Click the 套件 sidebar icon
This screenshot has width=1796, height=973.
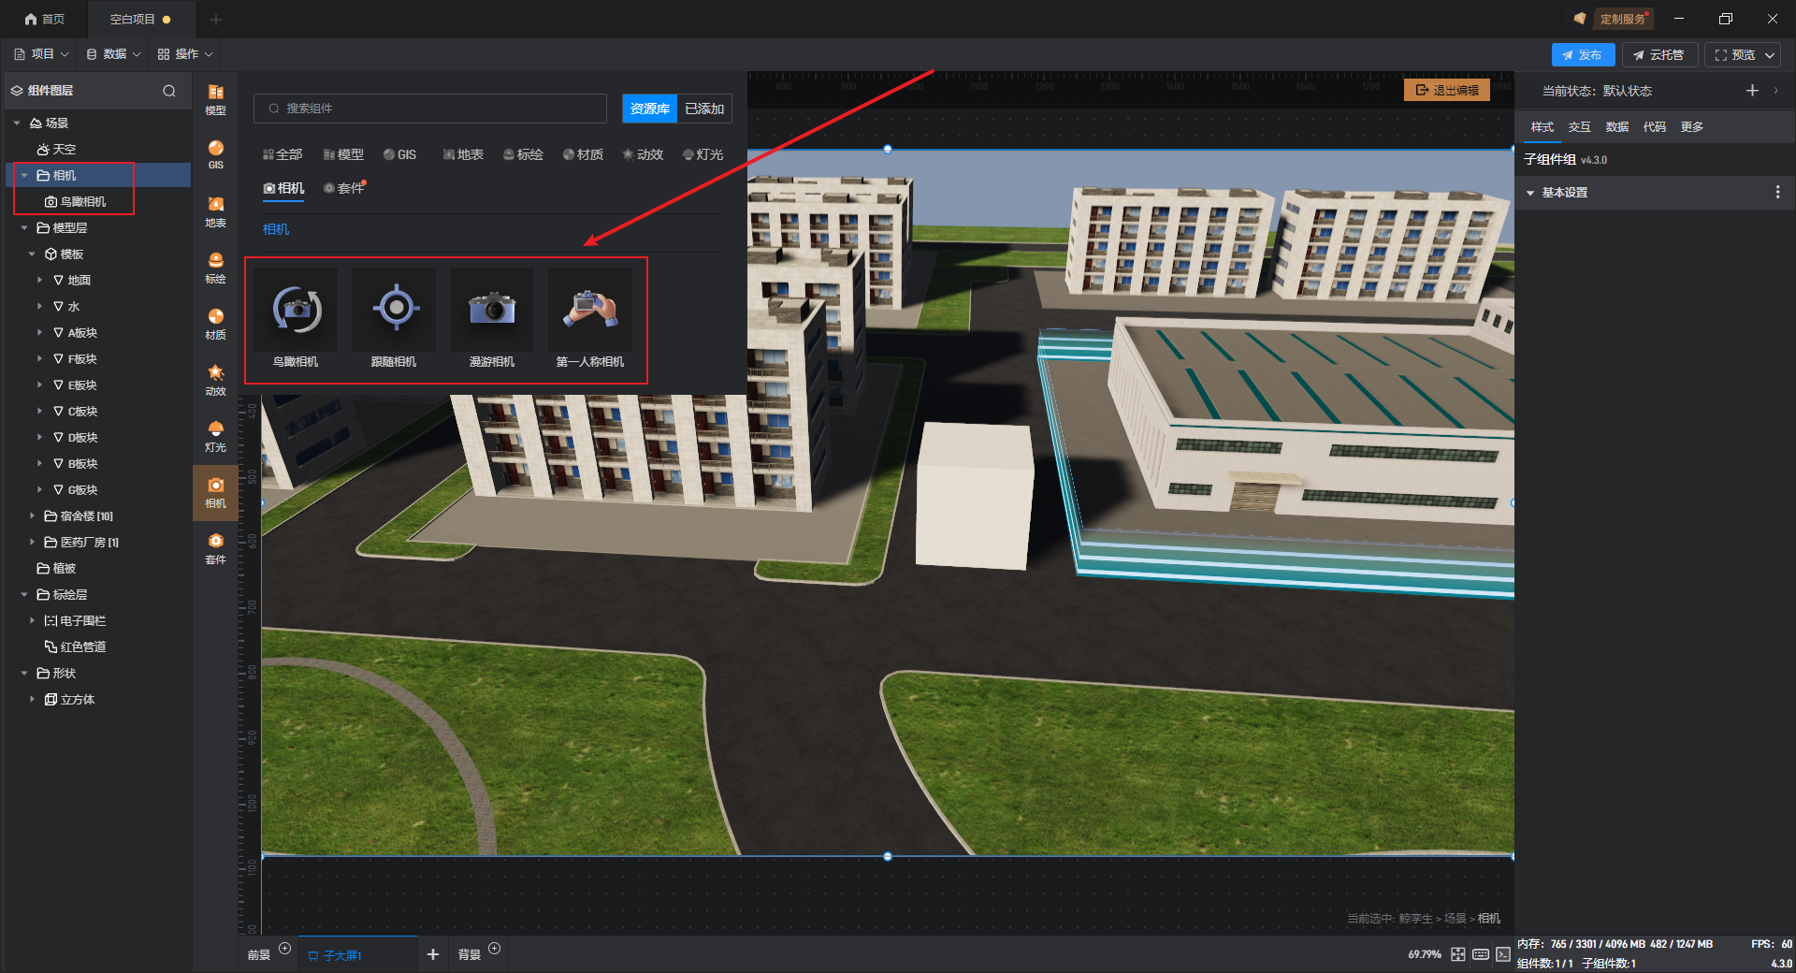point(215,548)
